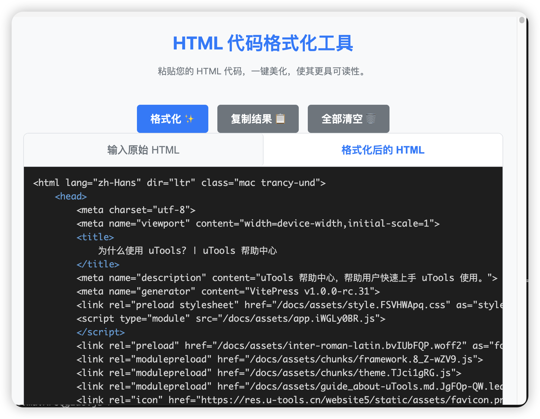Click the <html lang="zh-Hans"> code line
The height and width of the screenshot is (419, 540).
pyautogui.click(x=179, y=183)
